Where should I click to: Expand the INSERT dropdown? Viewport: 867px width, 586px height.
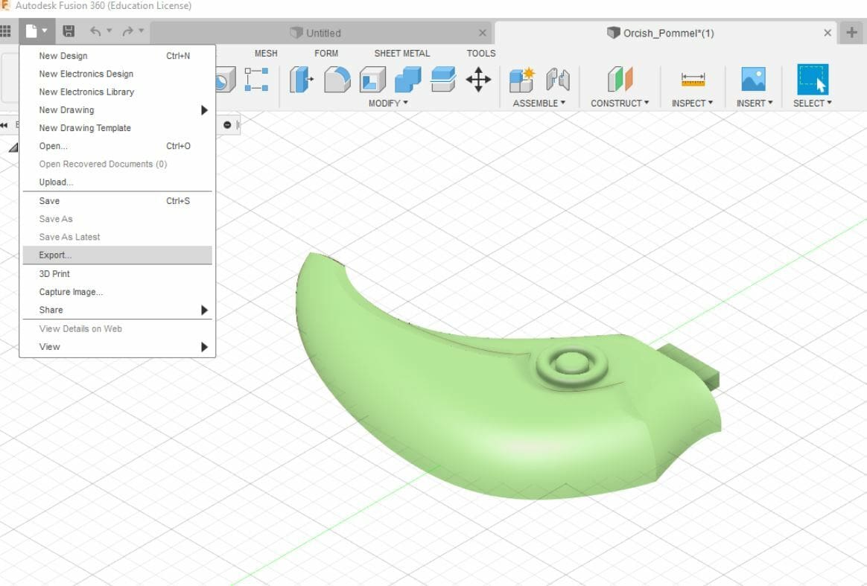point(755,103)
